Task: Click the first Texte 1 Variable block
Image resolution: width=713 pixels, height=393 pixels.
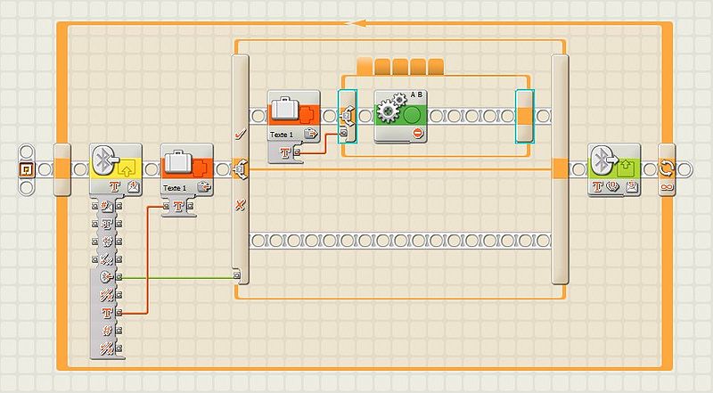Action: tap(187, 165)
